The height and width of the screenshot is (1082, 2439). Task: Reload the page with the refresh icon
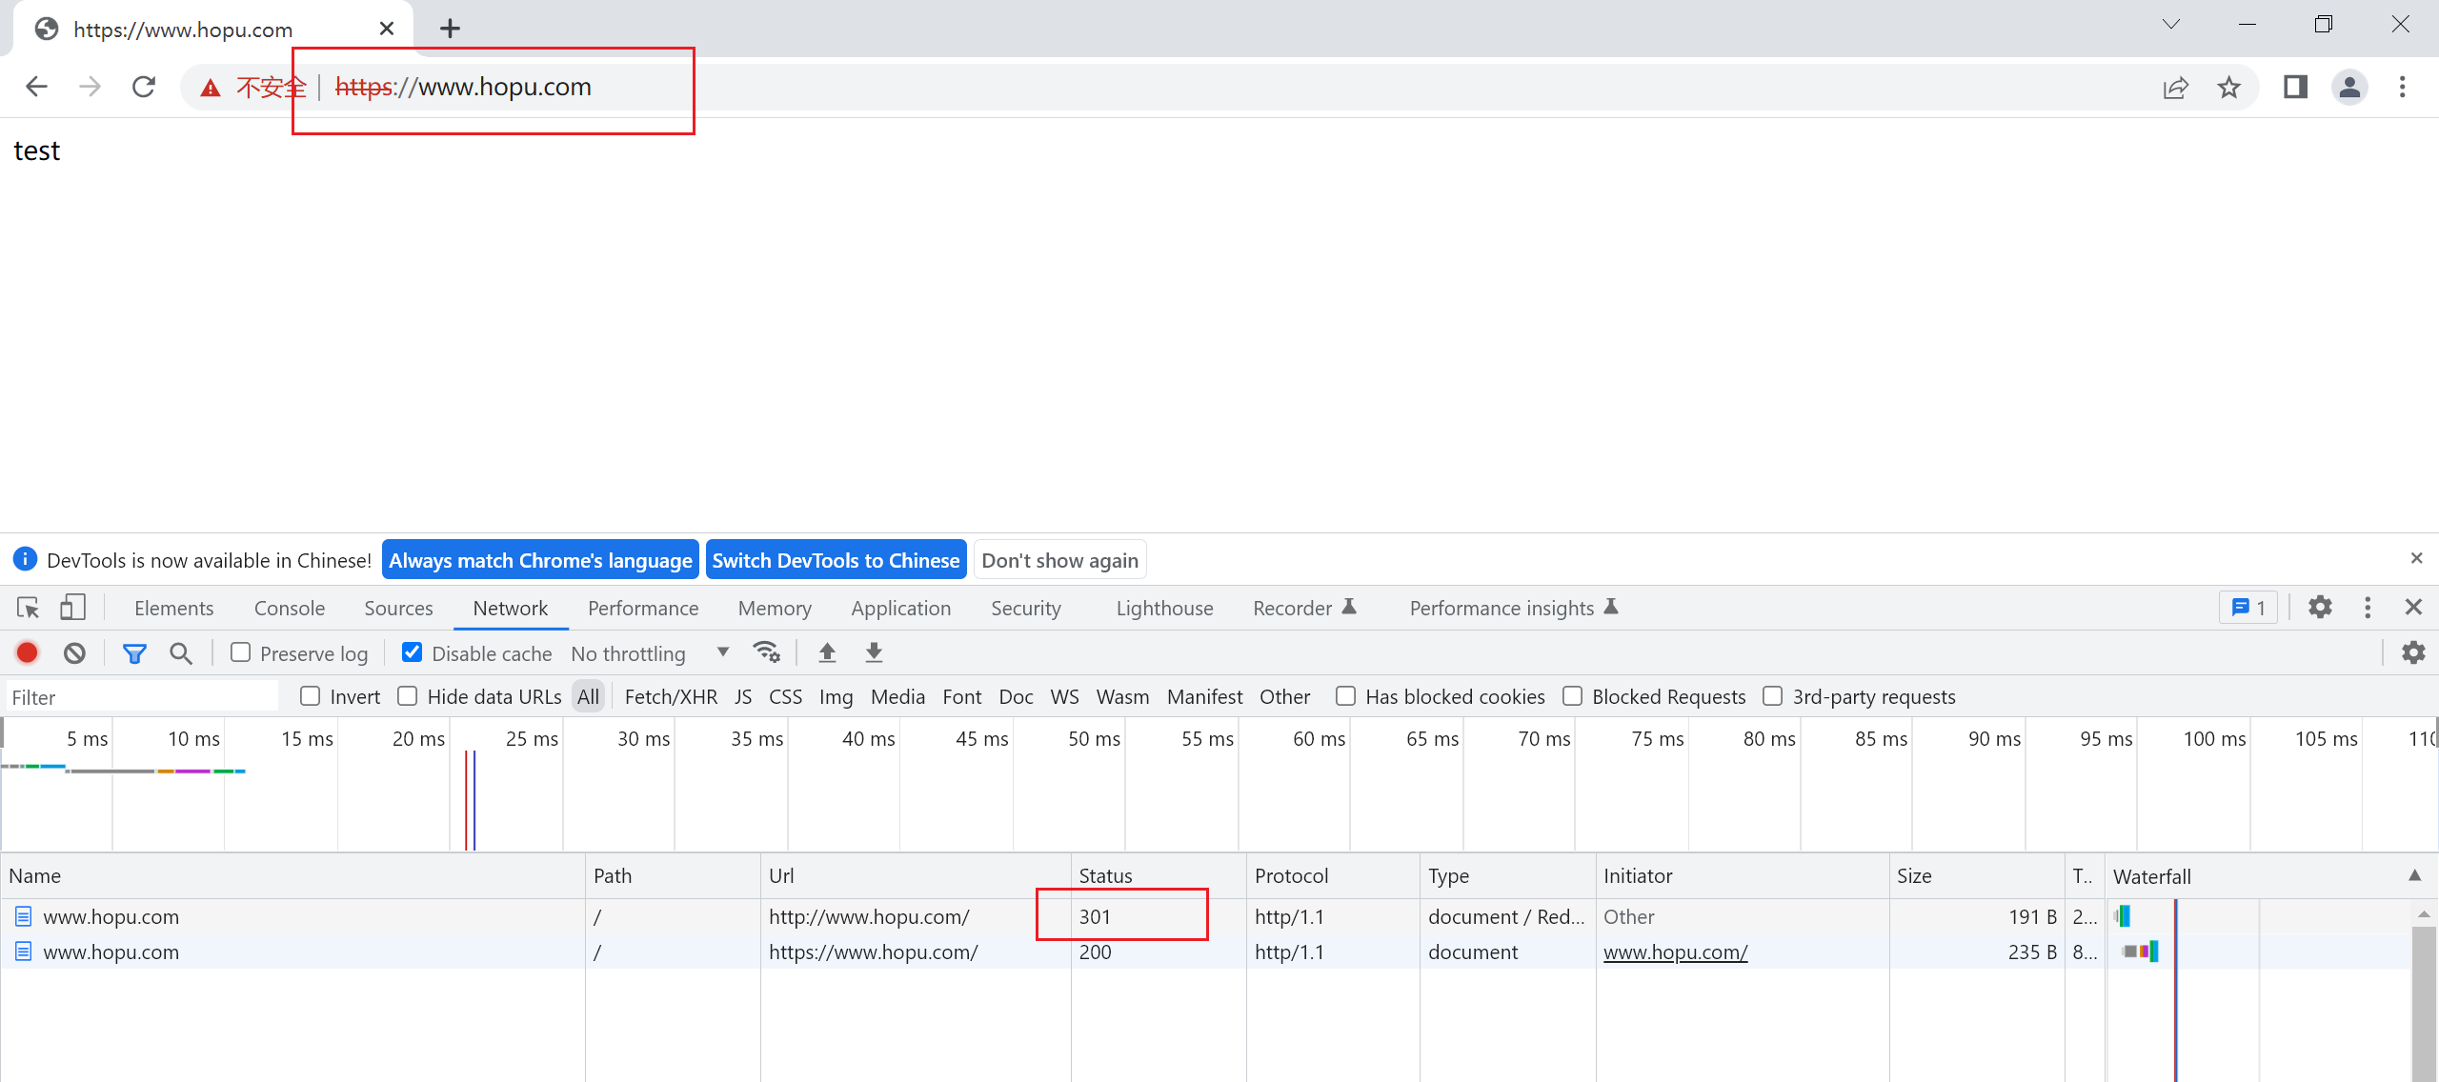144,87
